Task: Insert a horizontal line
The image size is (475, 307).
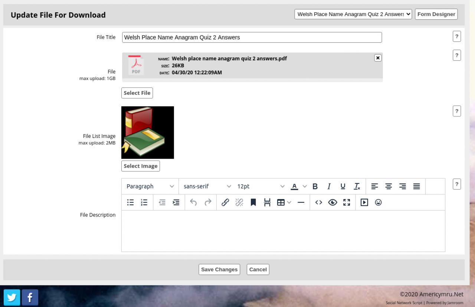Action: (301, 202)
